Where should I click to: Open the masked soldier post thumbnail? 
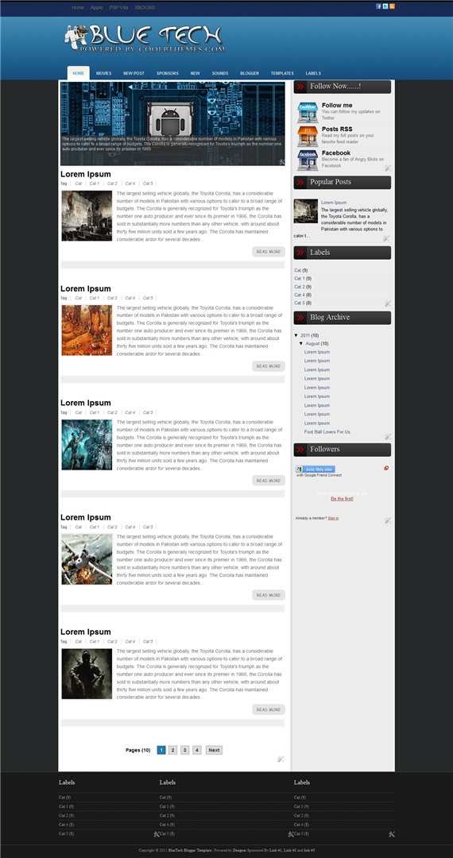point(87,674)
